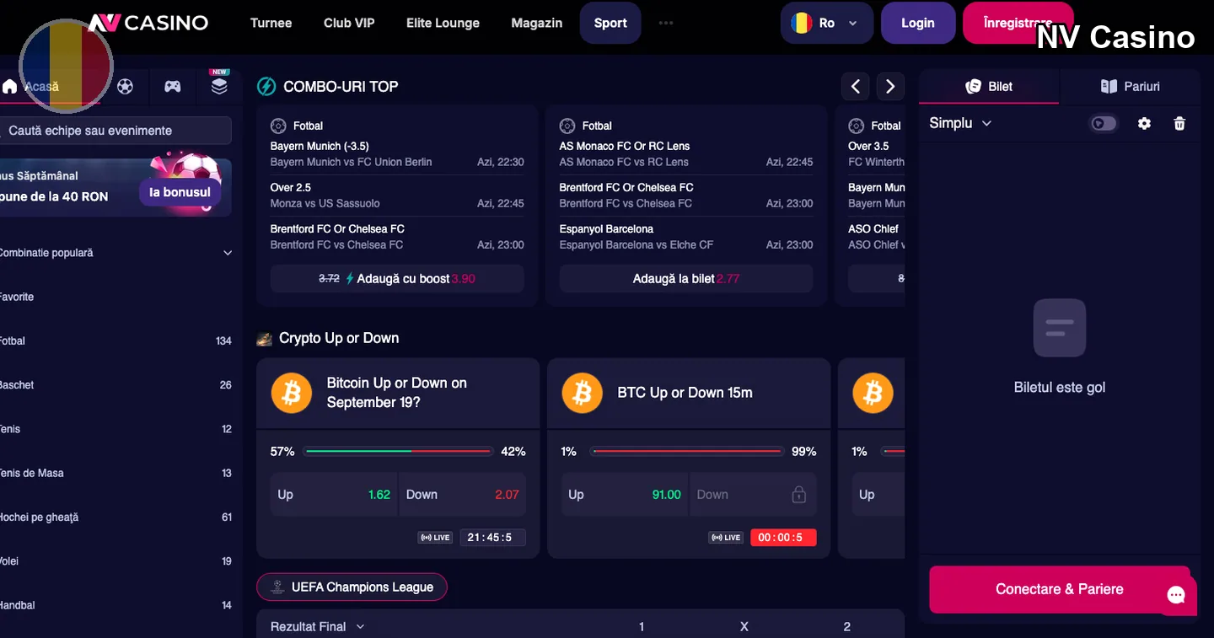The height and width of the screenshot is (638, 1214).
Task: Bet Down 2.07 on September 19 Bitcoin
Action: (x=462, y=495)
